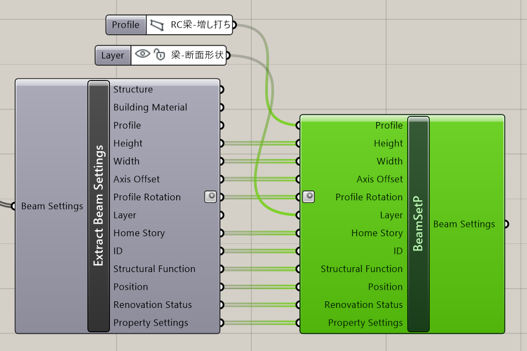Click the Layer output of Extract Beam Settings
Viewport: 527px width, 351px height.
125,215
